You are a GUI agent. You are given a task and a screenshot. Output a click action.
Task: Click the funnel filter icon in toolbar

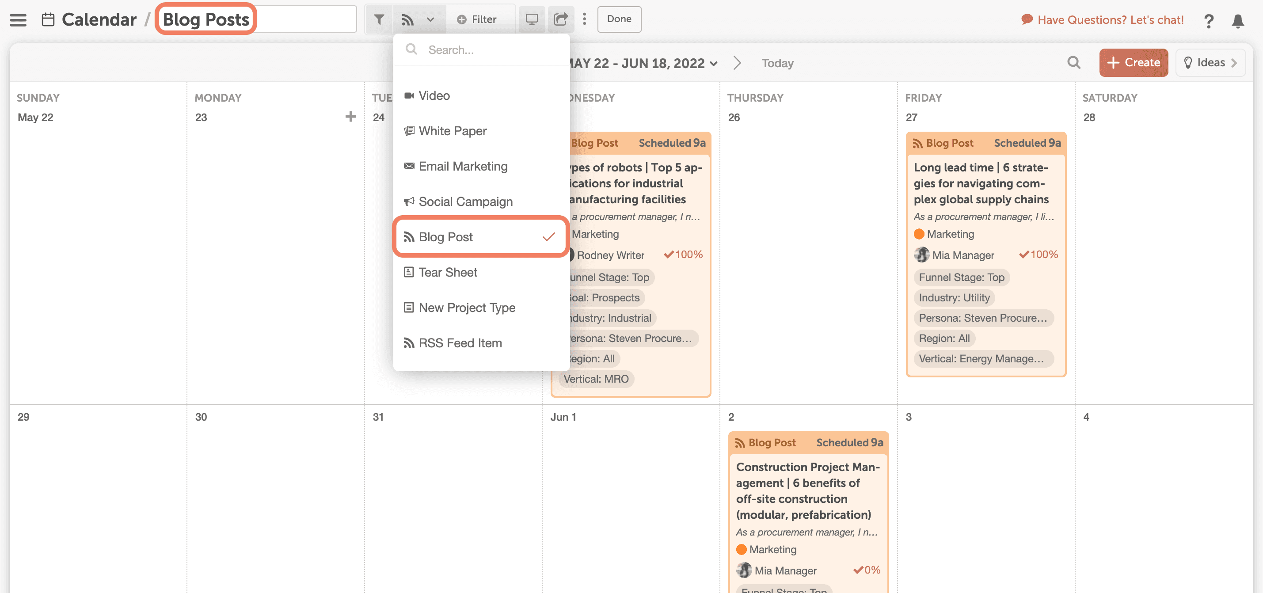pos(379,19)
